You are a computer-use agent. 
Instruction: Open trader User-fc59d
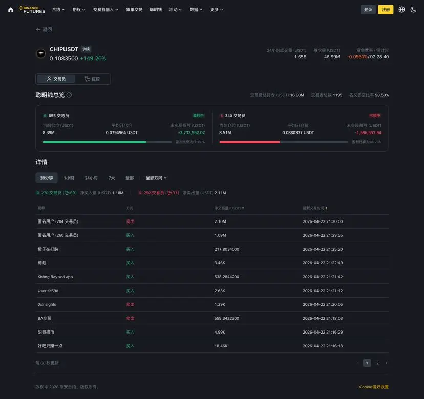(x=48, y=291)
